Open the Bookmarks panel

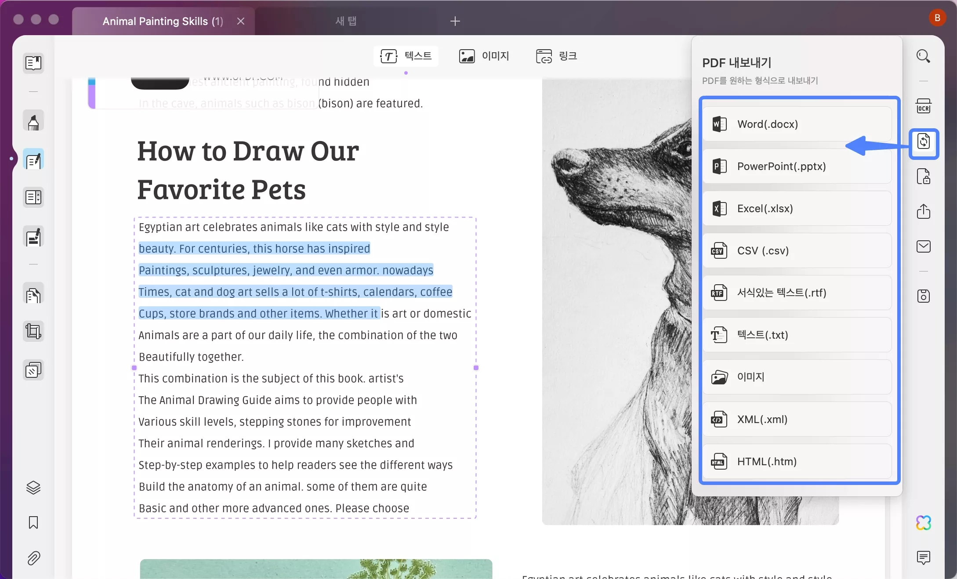33,523
